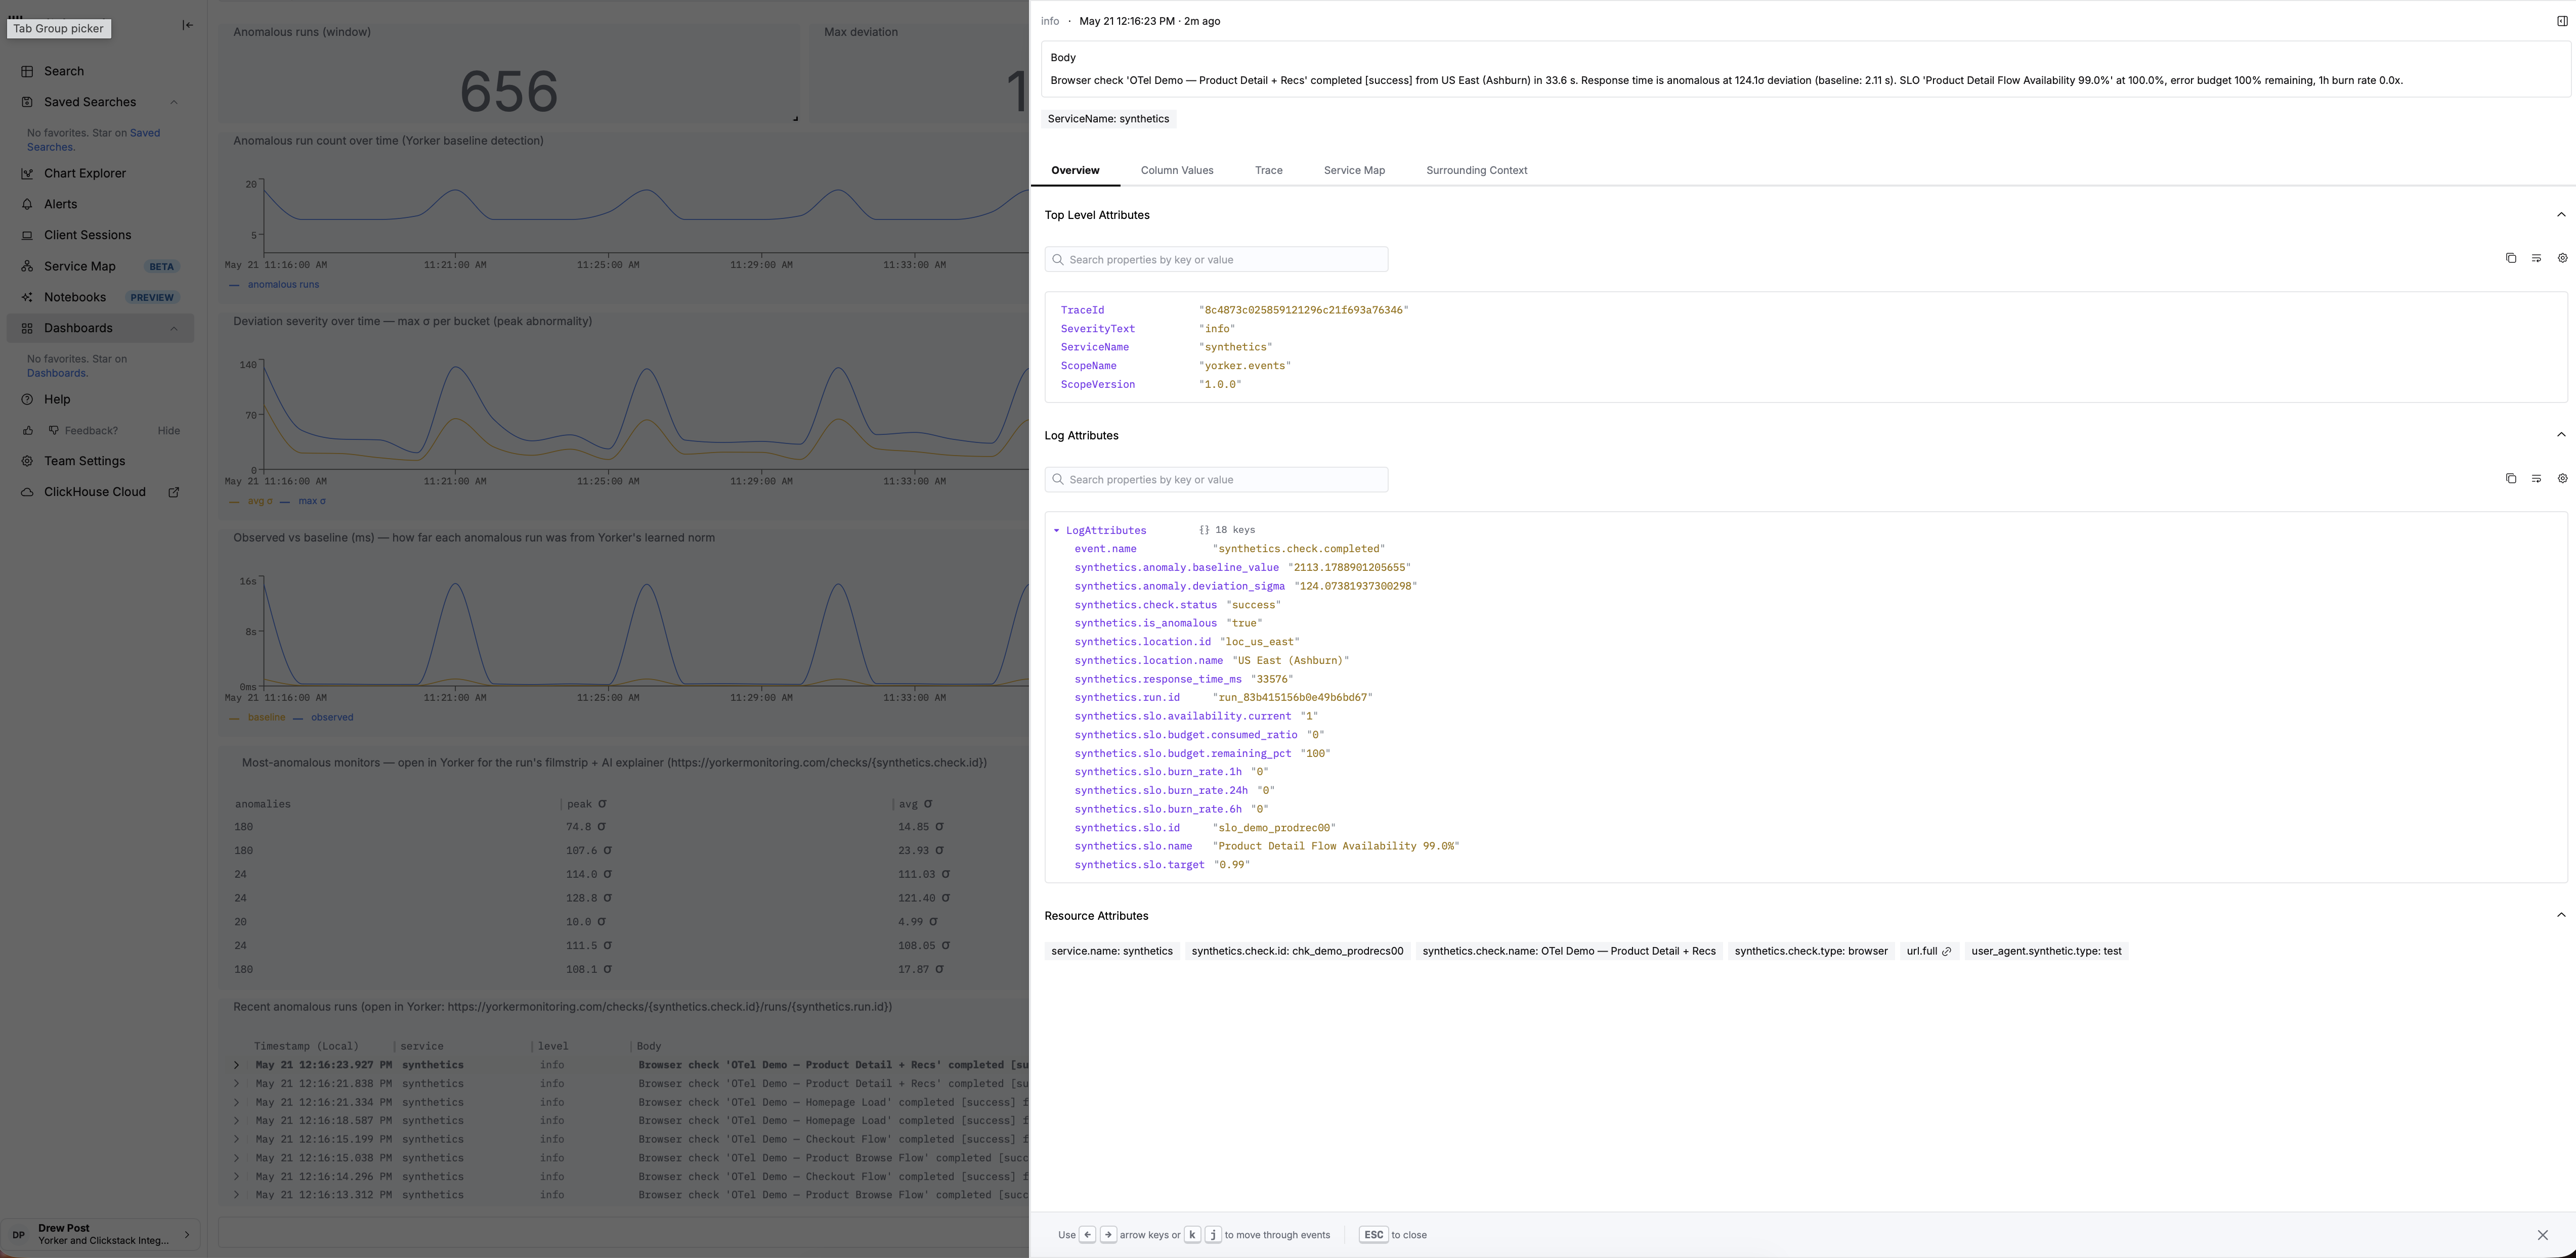
Task: Collapse the left sidebar with the arrow icon
Action: pyautogui.click(x=187, y=25)
